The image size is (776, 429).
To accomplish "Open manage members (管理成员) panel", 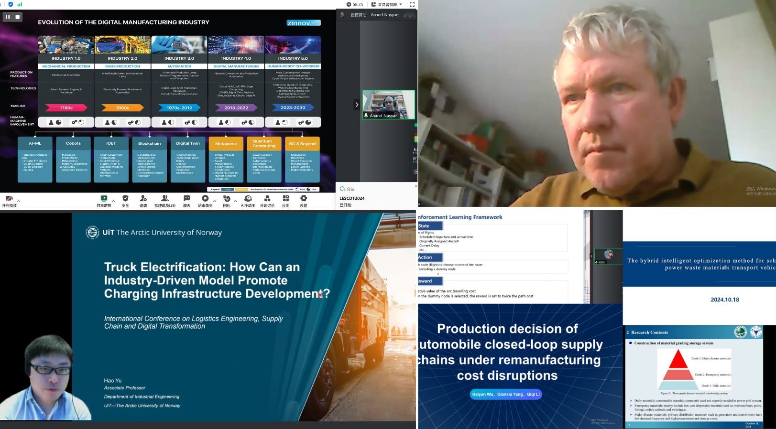I will pos(165,199).
